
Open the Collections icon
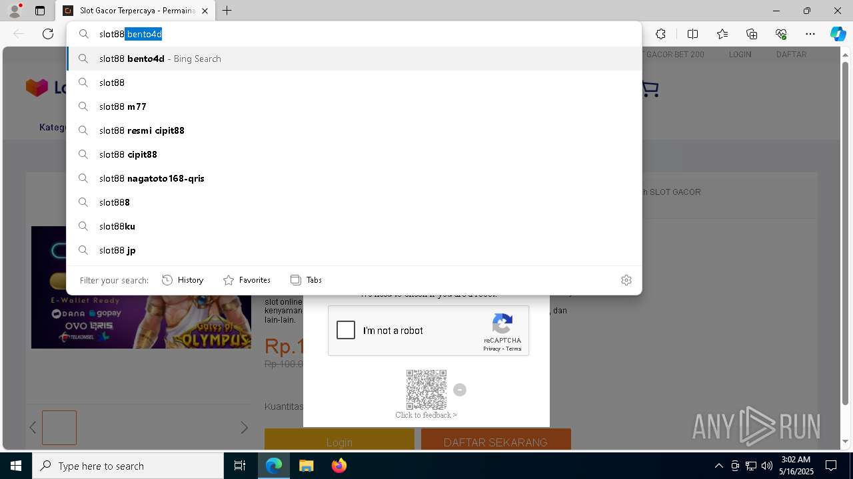click(x=752, y=34)
